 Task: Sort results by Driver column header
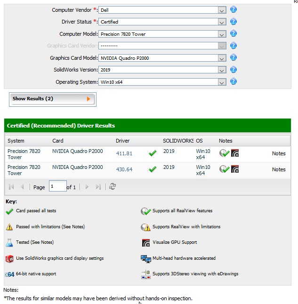click(x=122, y=141)
